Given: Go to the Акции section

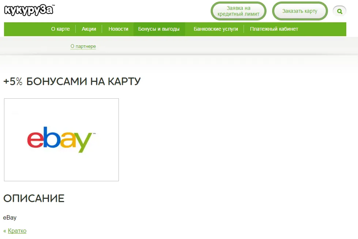Looking at the screenshot, I should [89, 29].
